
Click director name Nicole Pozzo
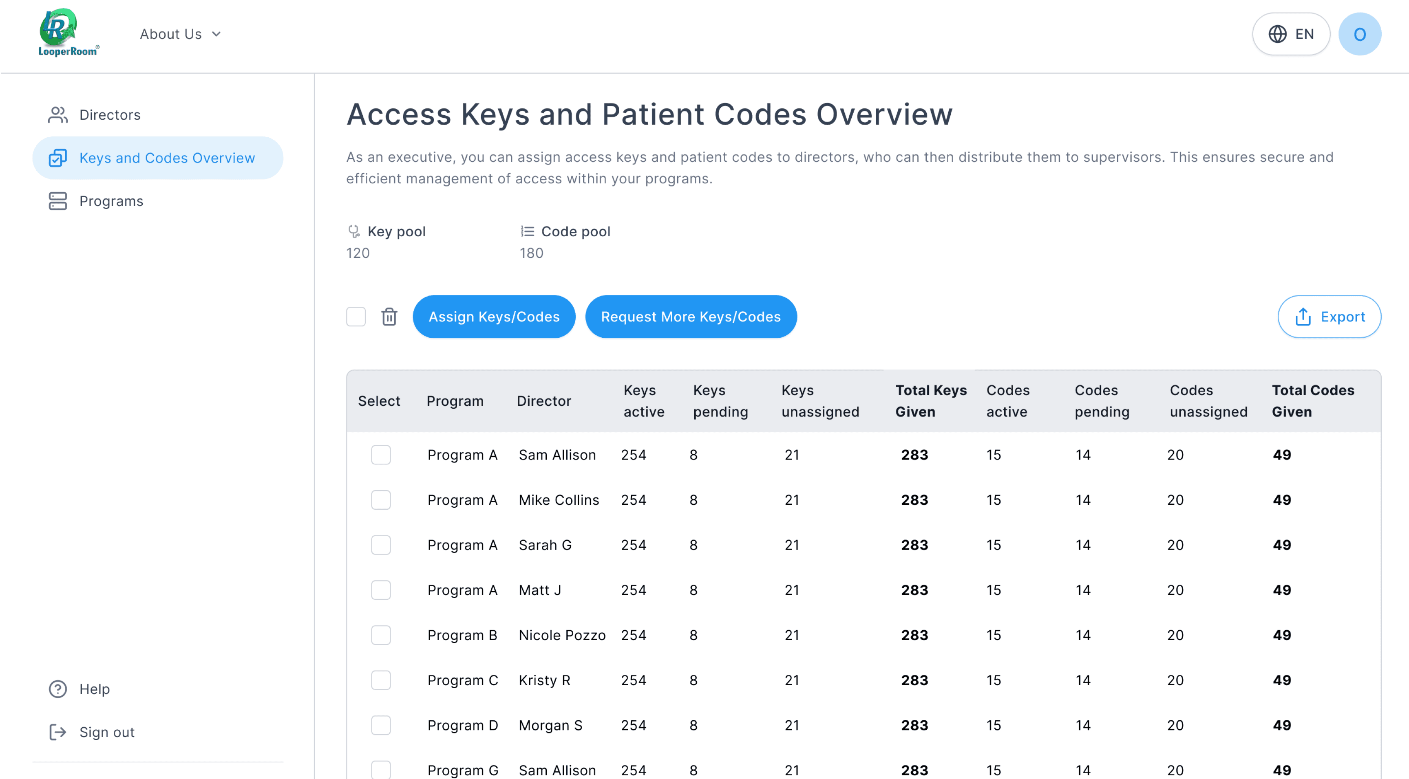[562, 635]
